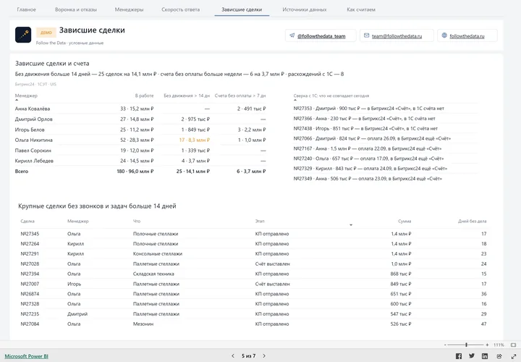Click the share arrow icon in footer
The height and width of the screenshot is (362, 521).
(499, 356)
